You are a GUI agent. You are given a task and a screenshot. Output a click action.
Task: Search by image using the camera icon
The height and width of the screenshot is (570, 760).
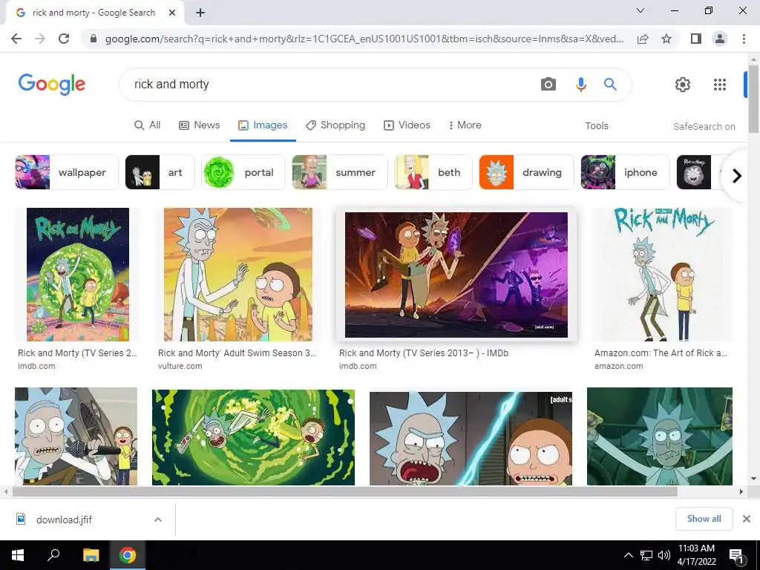pos(548,85)
